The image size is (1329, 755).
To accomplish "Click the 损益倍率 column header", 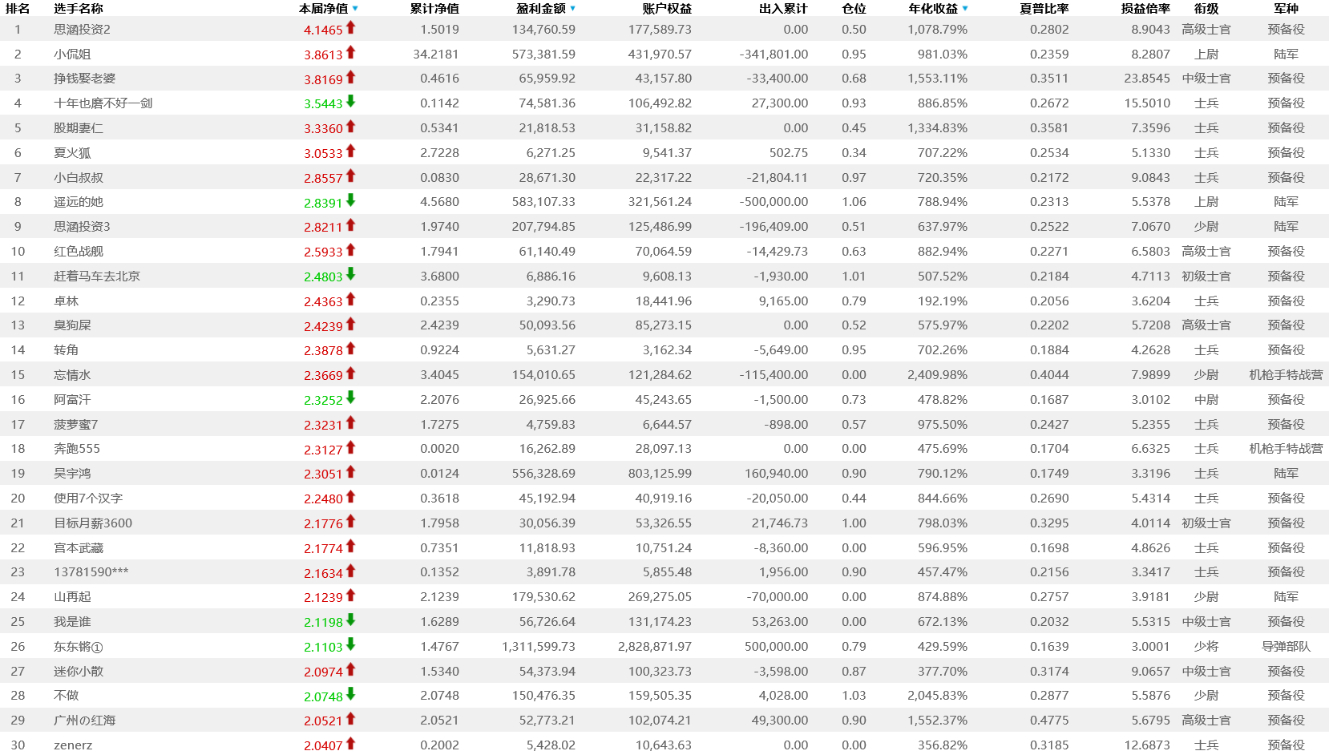I will click(1145, 9).
